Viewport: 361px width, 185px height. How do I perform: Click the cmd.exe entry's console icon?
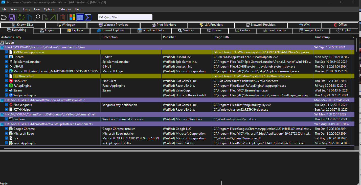11,119
